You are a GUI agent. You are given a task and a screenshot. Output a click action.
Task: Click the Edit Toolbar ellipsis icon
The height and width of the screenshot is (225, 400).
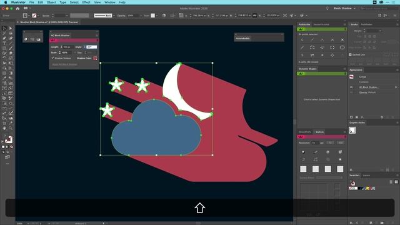7,164
